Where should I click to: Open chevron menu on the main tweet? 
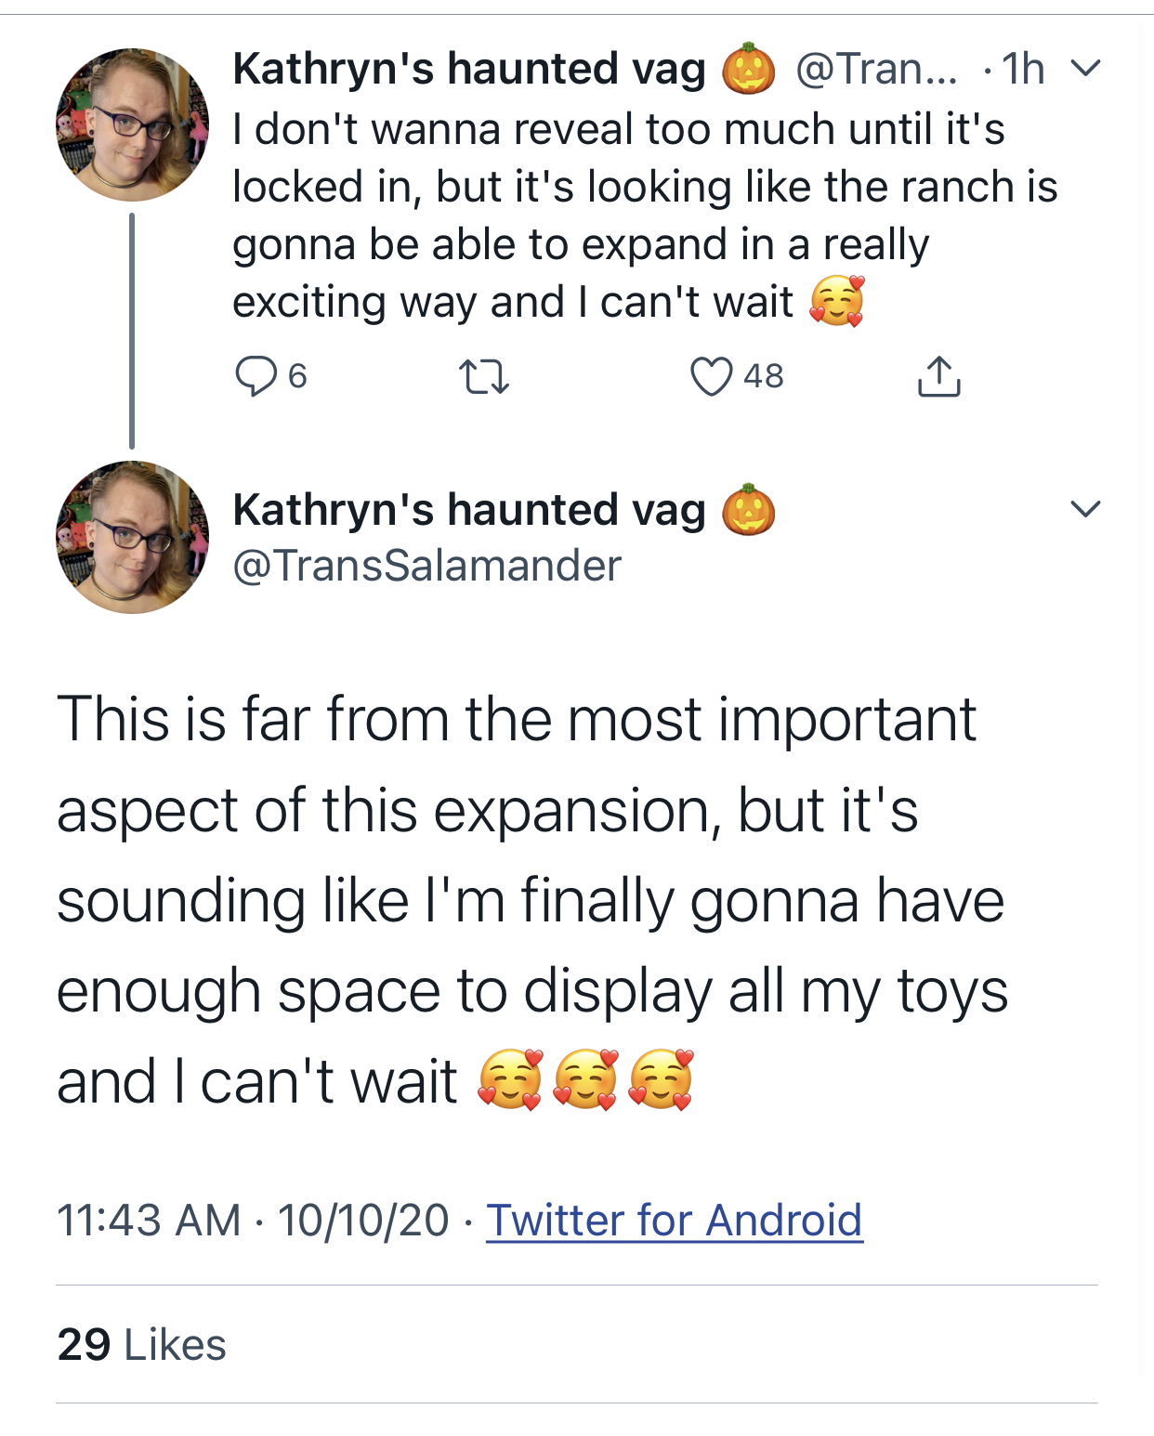click(x=1085, y=508)
